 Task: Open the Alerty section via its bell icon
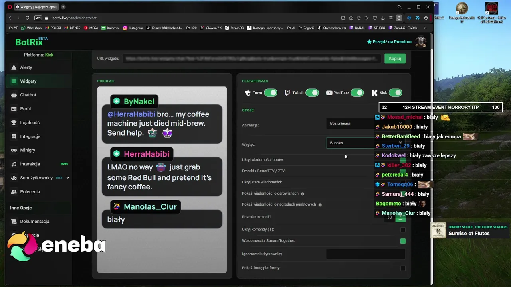click(x=14, y=67)
